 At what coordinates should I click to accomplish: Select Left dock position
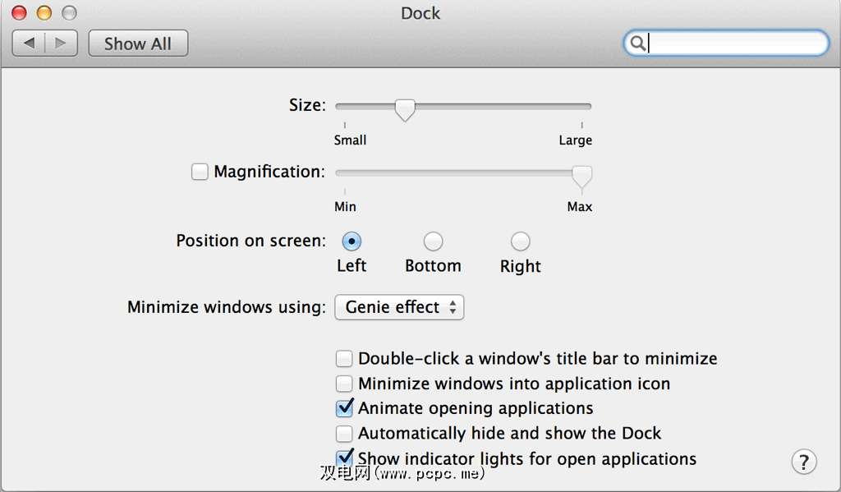(x=352, y=241)
